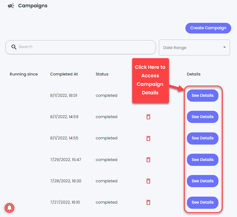
Task: Delete the campaign completed 8/1/2022, 14:59
Action: point(148,117)
